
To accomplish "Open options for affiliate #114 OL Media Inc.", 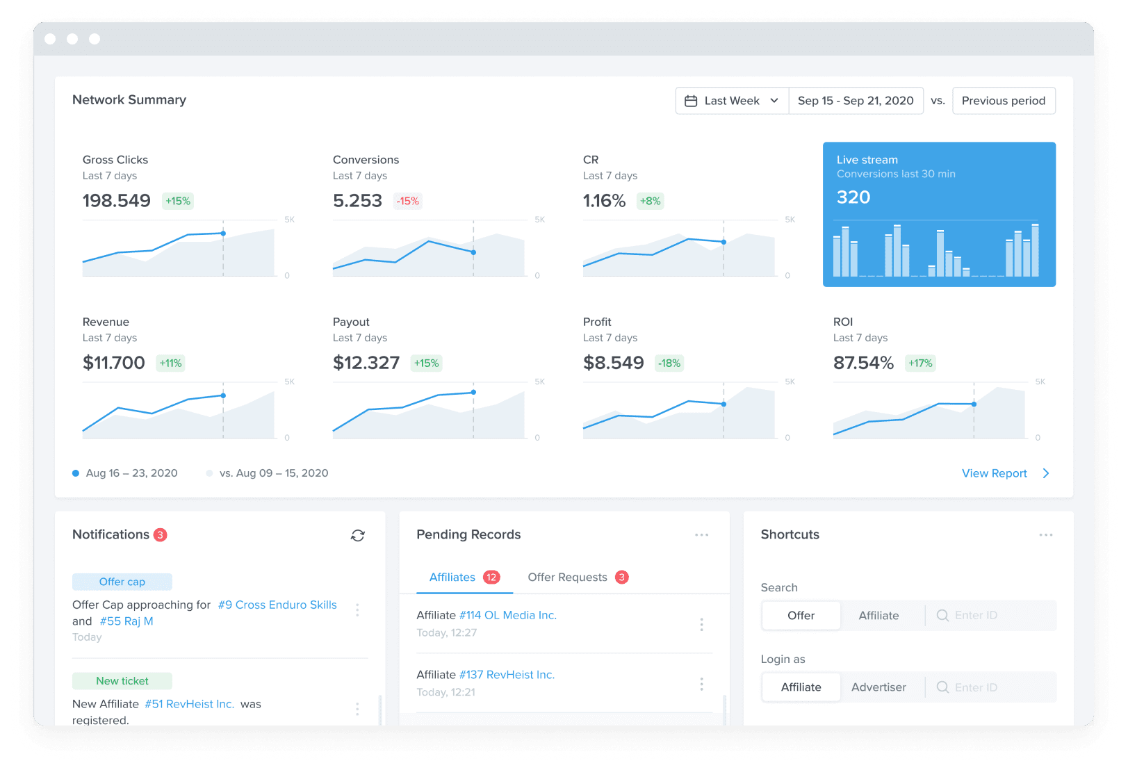I will click(x=701, y=624).
